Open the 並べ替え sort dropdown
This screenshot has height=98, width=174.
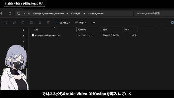(x=63, y=23)
